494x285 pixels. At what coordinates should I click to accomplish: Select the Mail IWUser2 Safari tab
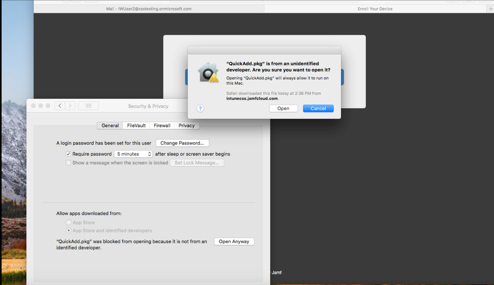pos(149,9)
